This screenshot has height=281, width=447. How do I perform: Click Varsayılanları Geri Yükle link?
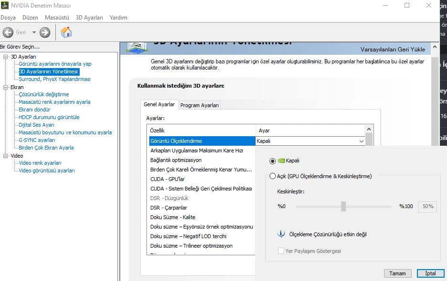tap(393, 50)
